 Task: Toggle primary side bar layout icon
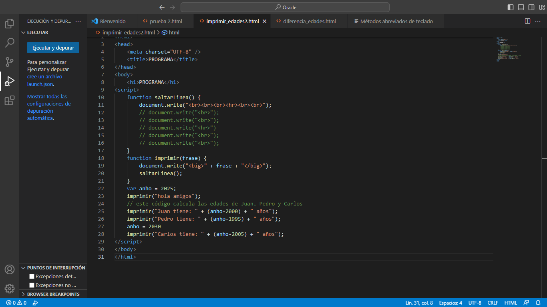[x=511, y=7]
